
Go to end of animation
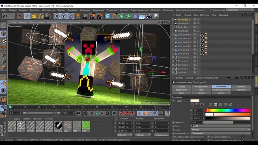tap(114, 113)
